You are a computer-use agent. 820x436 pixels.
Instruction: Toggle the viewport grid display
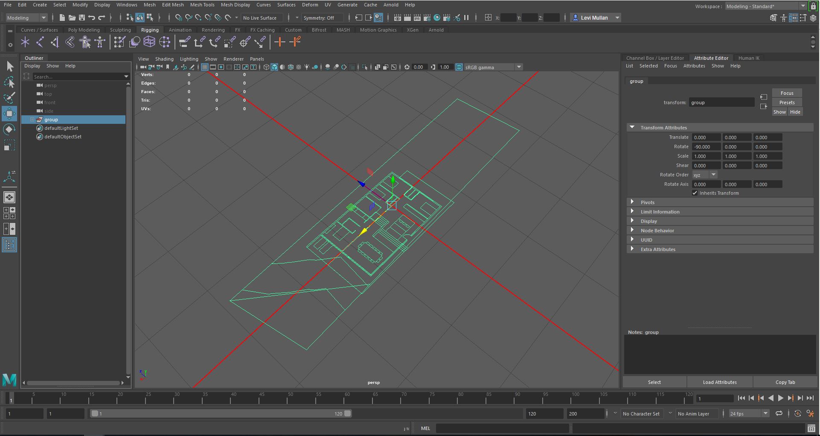tap(205, 67)
